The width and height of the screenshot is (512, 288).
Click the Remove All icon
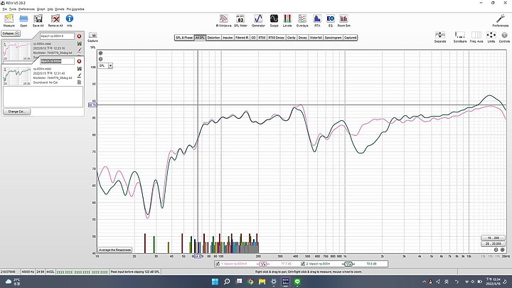click(x=55, y=20)
